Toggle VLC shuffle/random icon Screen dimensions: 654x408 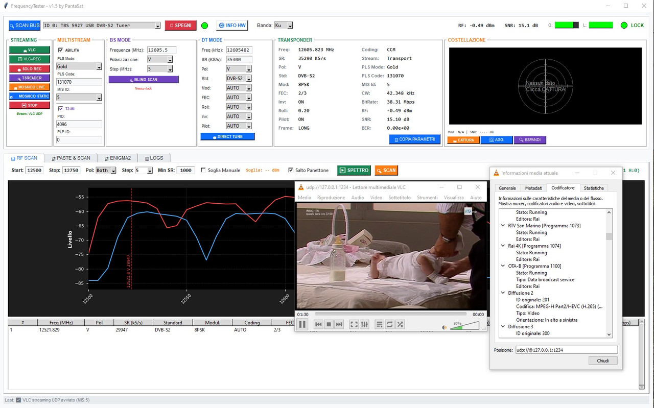pyautogui.click(x=400, y=324)
